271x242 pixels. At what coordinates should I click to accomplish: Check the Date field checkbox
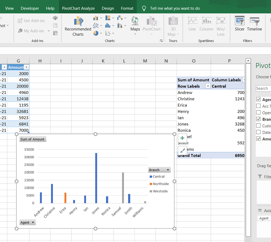[x=258, y=132]
